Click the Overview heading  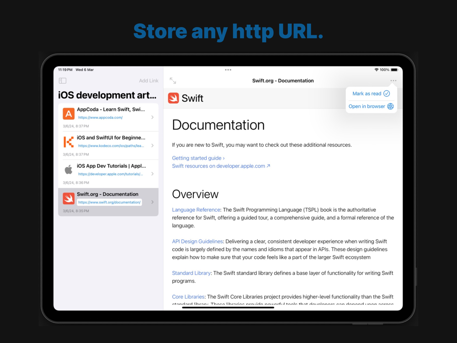tap(195, 194)
